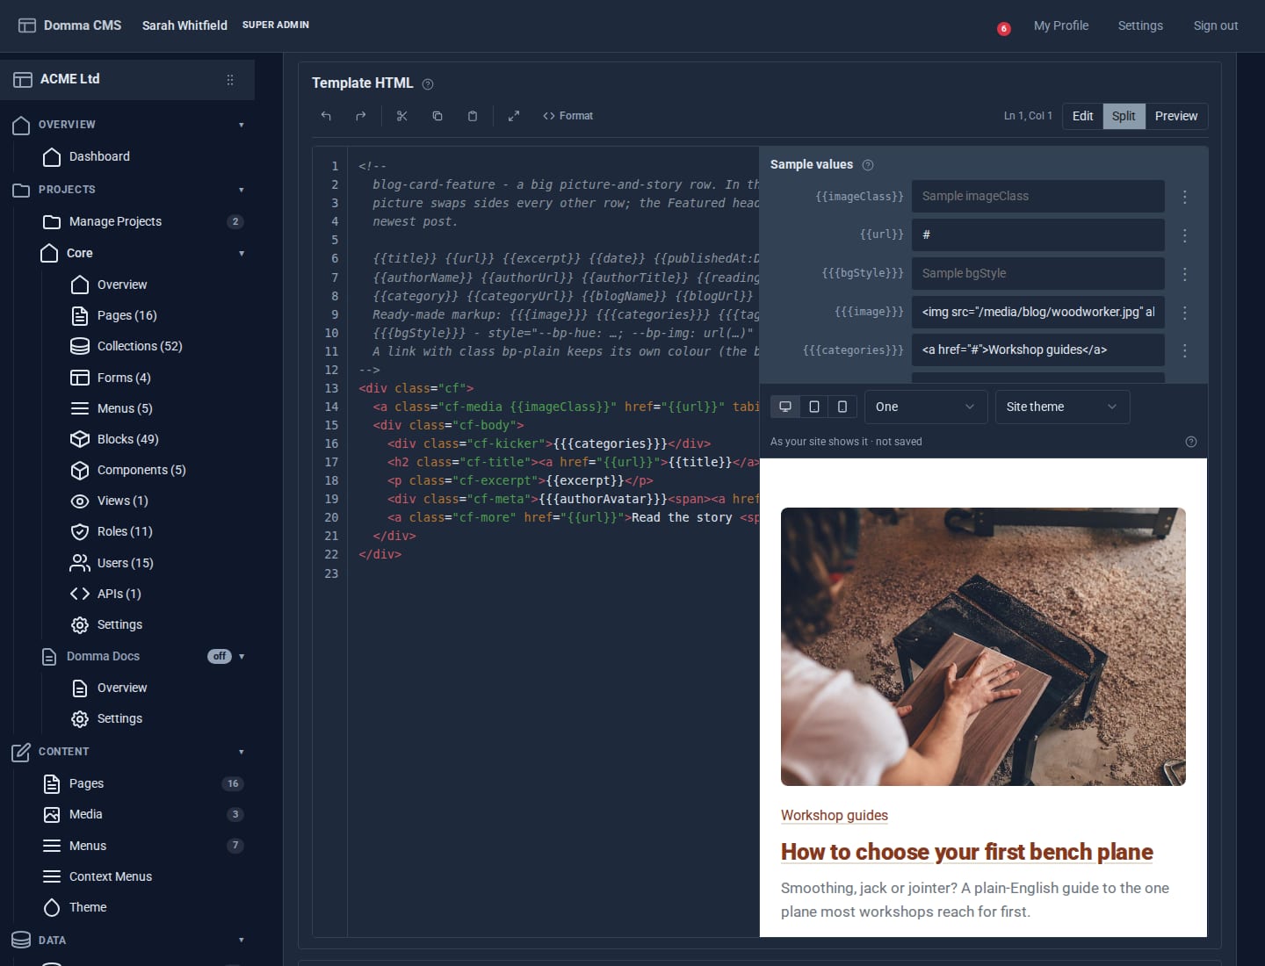Open How to choose your first bench plane
Viewport: 1265px width, 966px height.
click(967, 852)
